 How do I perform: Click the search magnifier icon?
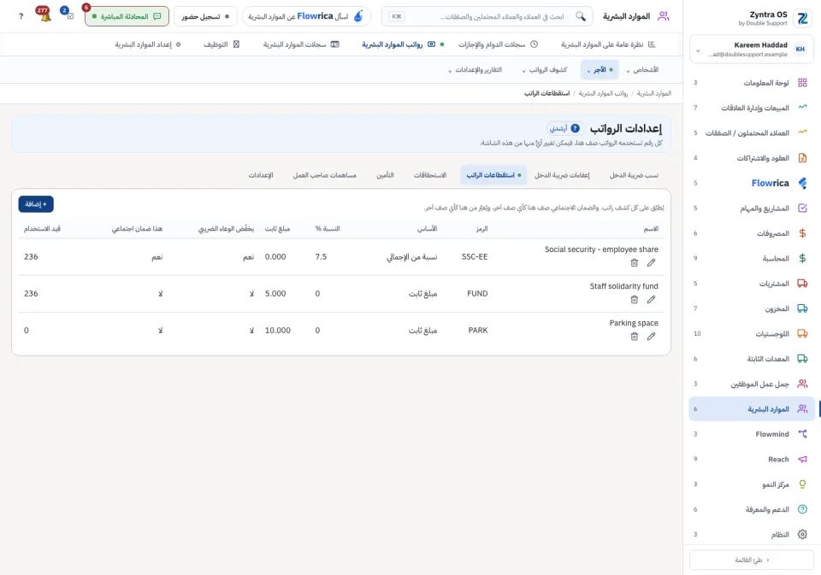click(581, 16)
